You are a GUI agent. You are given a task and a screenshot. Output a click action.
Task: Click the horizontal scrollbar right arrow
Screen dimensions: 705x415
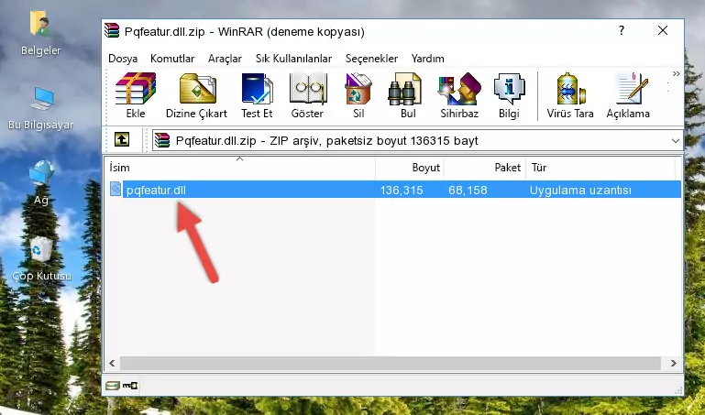coord(673,363)
